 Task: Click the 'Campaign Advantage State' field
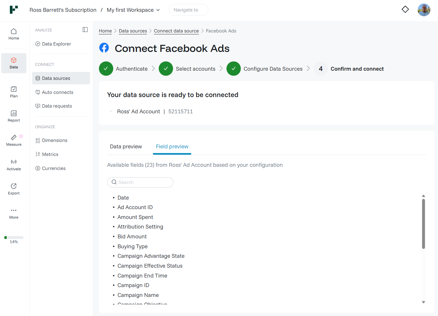tap(151, 256)
